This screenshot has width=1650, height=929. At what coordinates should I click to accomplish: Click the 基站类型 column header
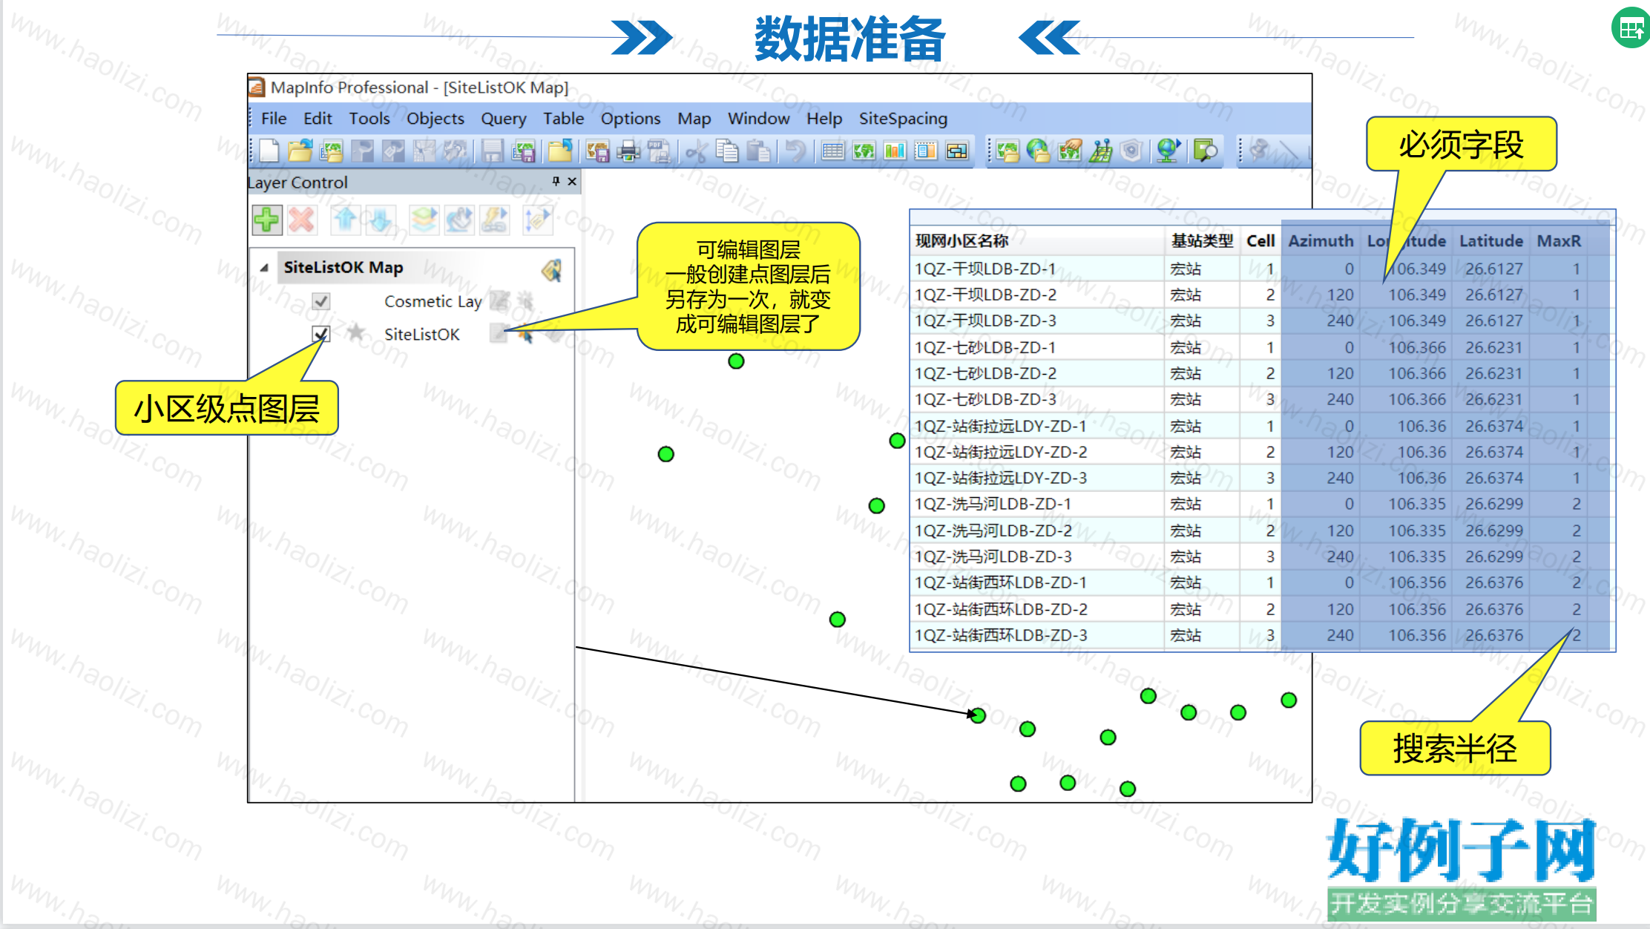(1202, 241)
